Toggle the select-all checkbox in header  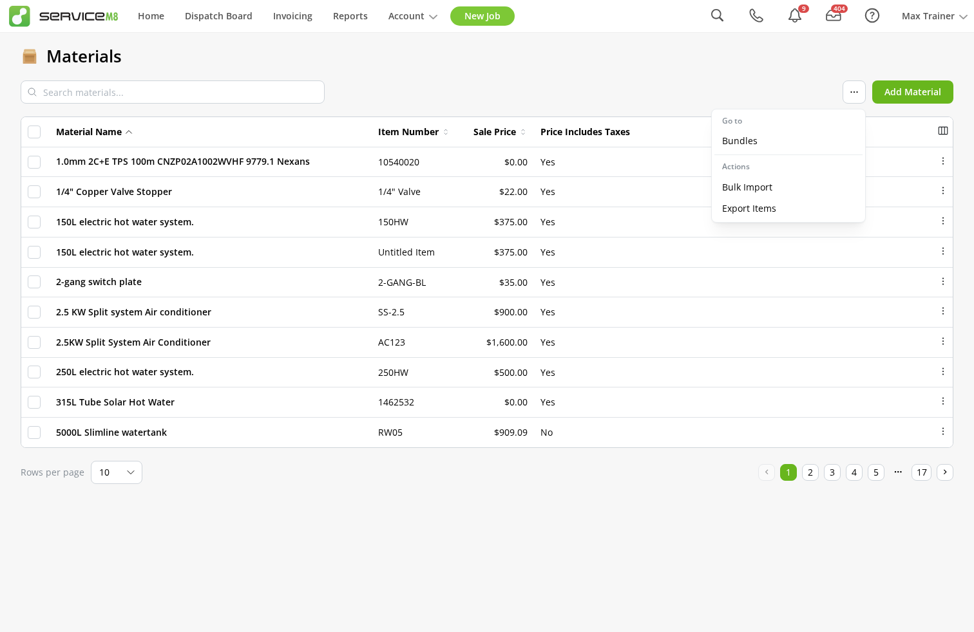34,132
